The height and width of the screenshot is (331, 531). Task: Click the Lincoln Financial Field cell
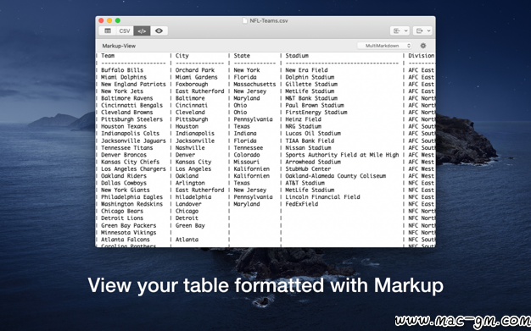point(322,197)
